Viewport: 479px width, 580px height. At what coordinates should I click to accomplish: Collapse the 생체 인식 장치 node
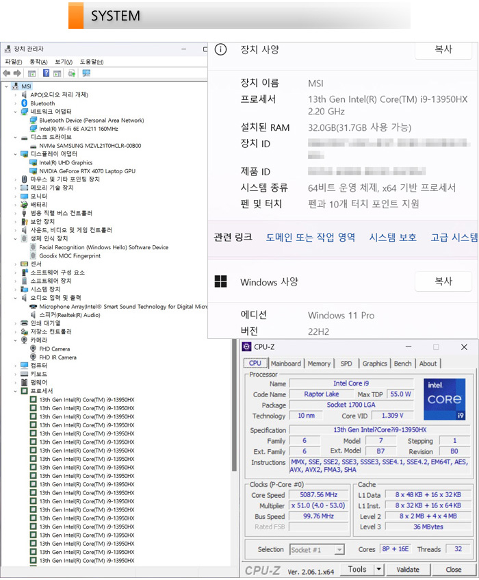(15, 238)
